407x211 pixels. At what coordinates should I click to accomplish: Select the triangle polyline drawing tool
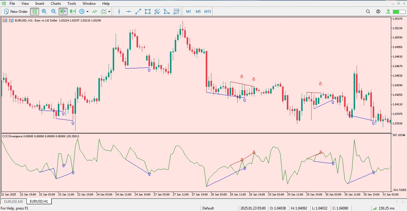coord(167,12)
